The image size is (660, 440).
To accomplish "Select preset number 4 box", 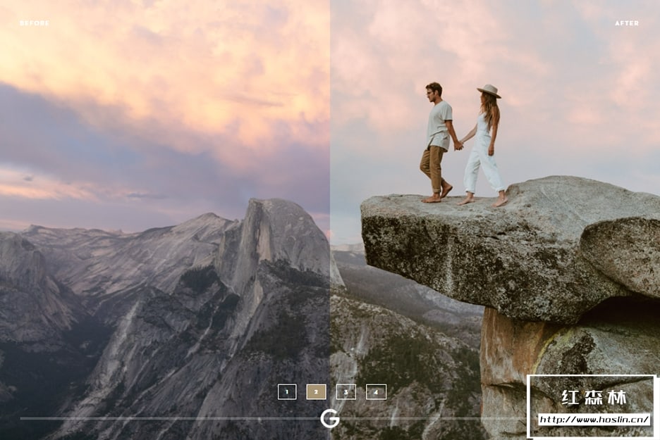I will [376, 392].
